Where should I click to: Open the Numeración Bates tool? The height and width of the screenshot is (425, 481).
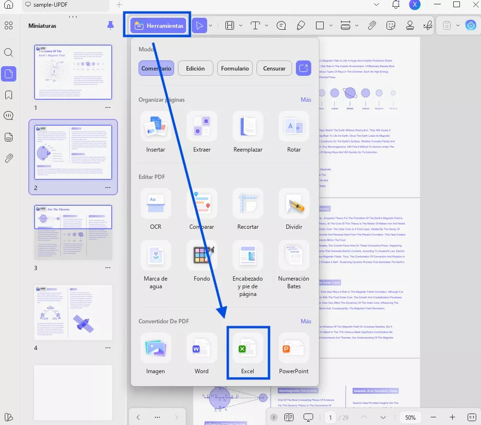pos(294,265)
